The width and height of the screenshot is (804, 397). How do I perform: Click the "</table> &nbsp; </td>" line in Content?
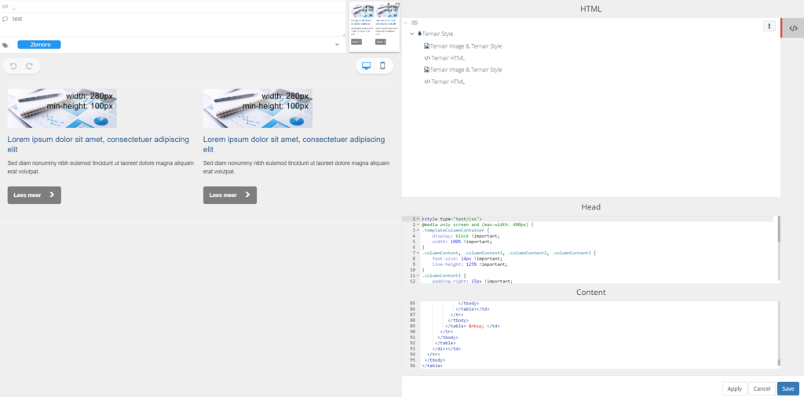473,326
